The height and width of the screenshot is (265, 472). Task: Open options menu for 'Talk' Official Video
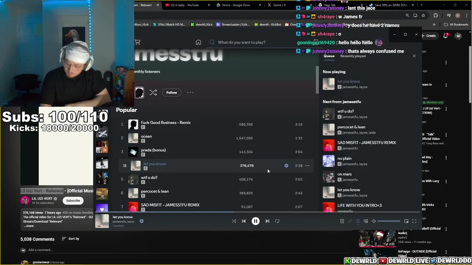(446, 135)
